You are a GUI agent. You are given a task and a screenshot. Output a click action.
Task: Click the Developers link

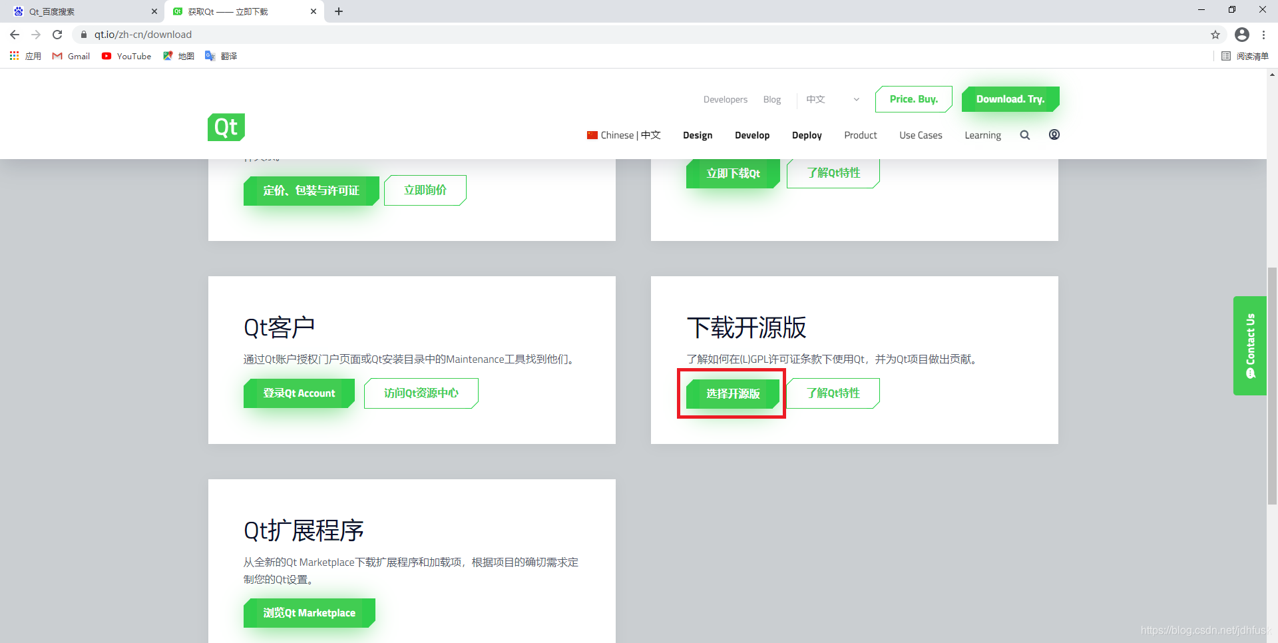(726, 100)
